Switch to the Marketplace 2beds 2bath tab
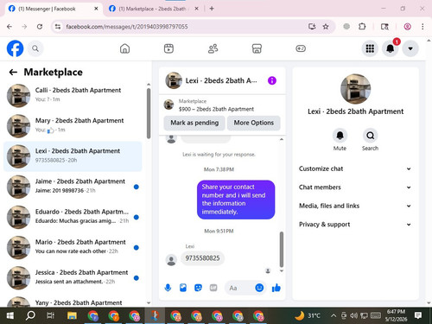The width and height of the screenshot is (432, 324). point(152,9)
